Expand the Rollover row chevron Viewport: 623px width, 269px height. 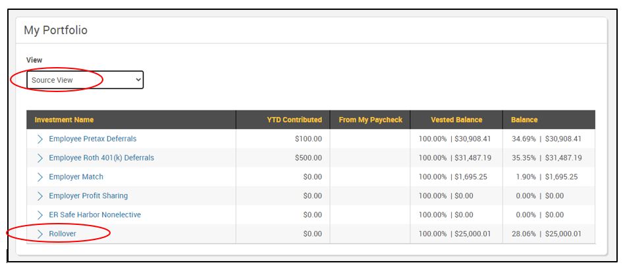pyautogui.click(x=40, y=234)
